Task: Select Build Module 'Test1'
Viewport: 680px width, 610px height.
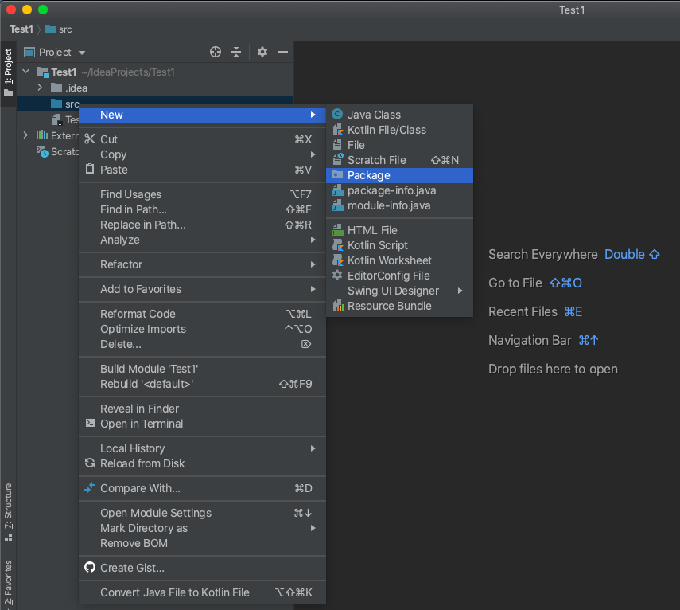Action: (202, 369)
